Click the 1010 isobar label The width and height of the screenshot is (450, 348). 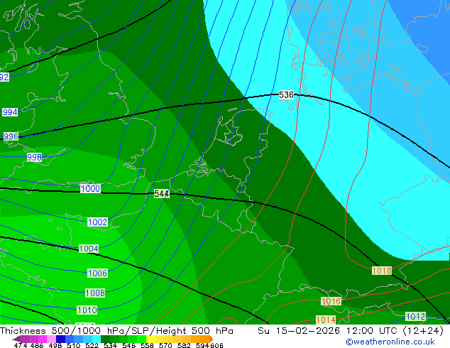point(87,310)
